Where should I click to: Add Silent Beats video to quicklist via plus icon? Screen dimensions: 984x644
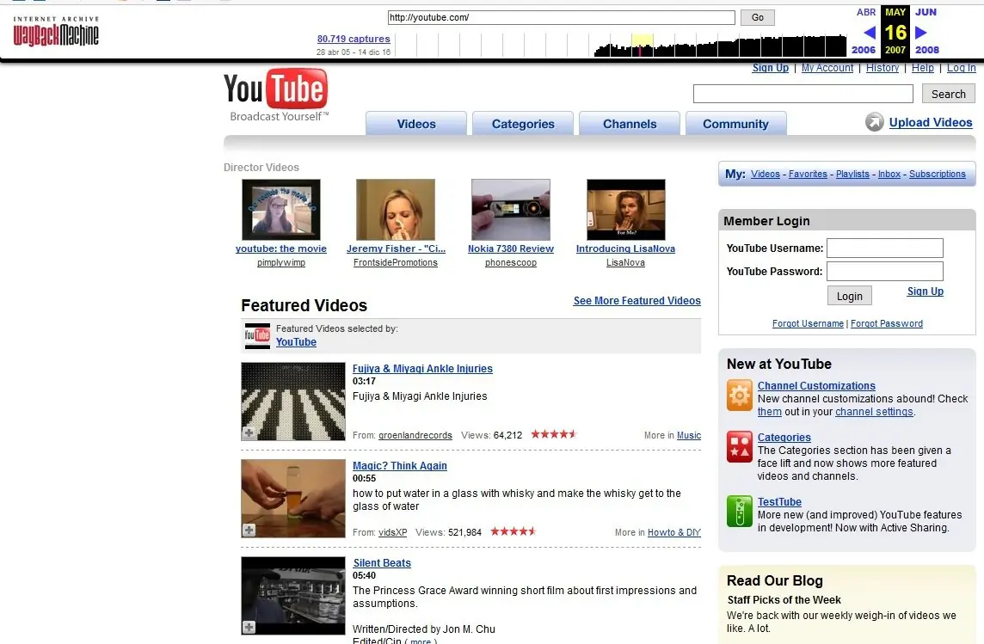(x=249, y=627)
